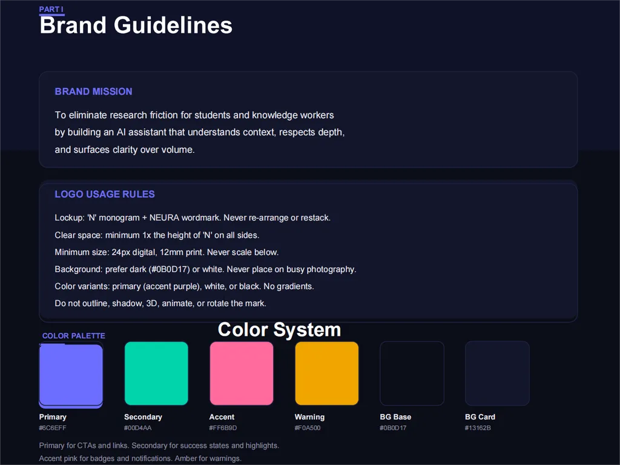The width and height of the screenshot is (620, 465).
Task: Click the 'BRAND MISSION' heading
Action: (94, 92)
